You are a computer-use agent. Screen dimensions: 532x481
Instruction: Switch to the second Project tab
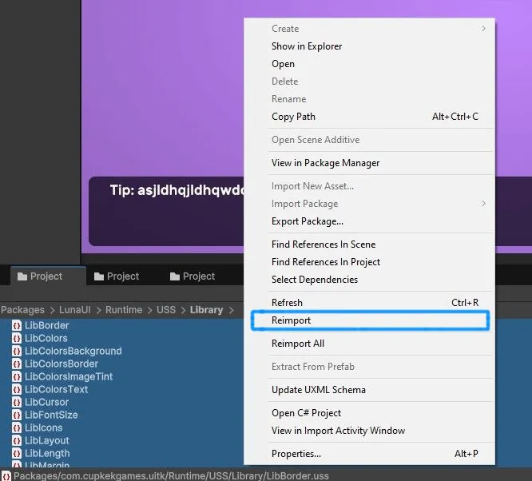tap(117, 276)
